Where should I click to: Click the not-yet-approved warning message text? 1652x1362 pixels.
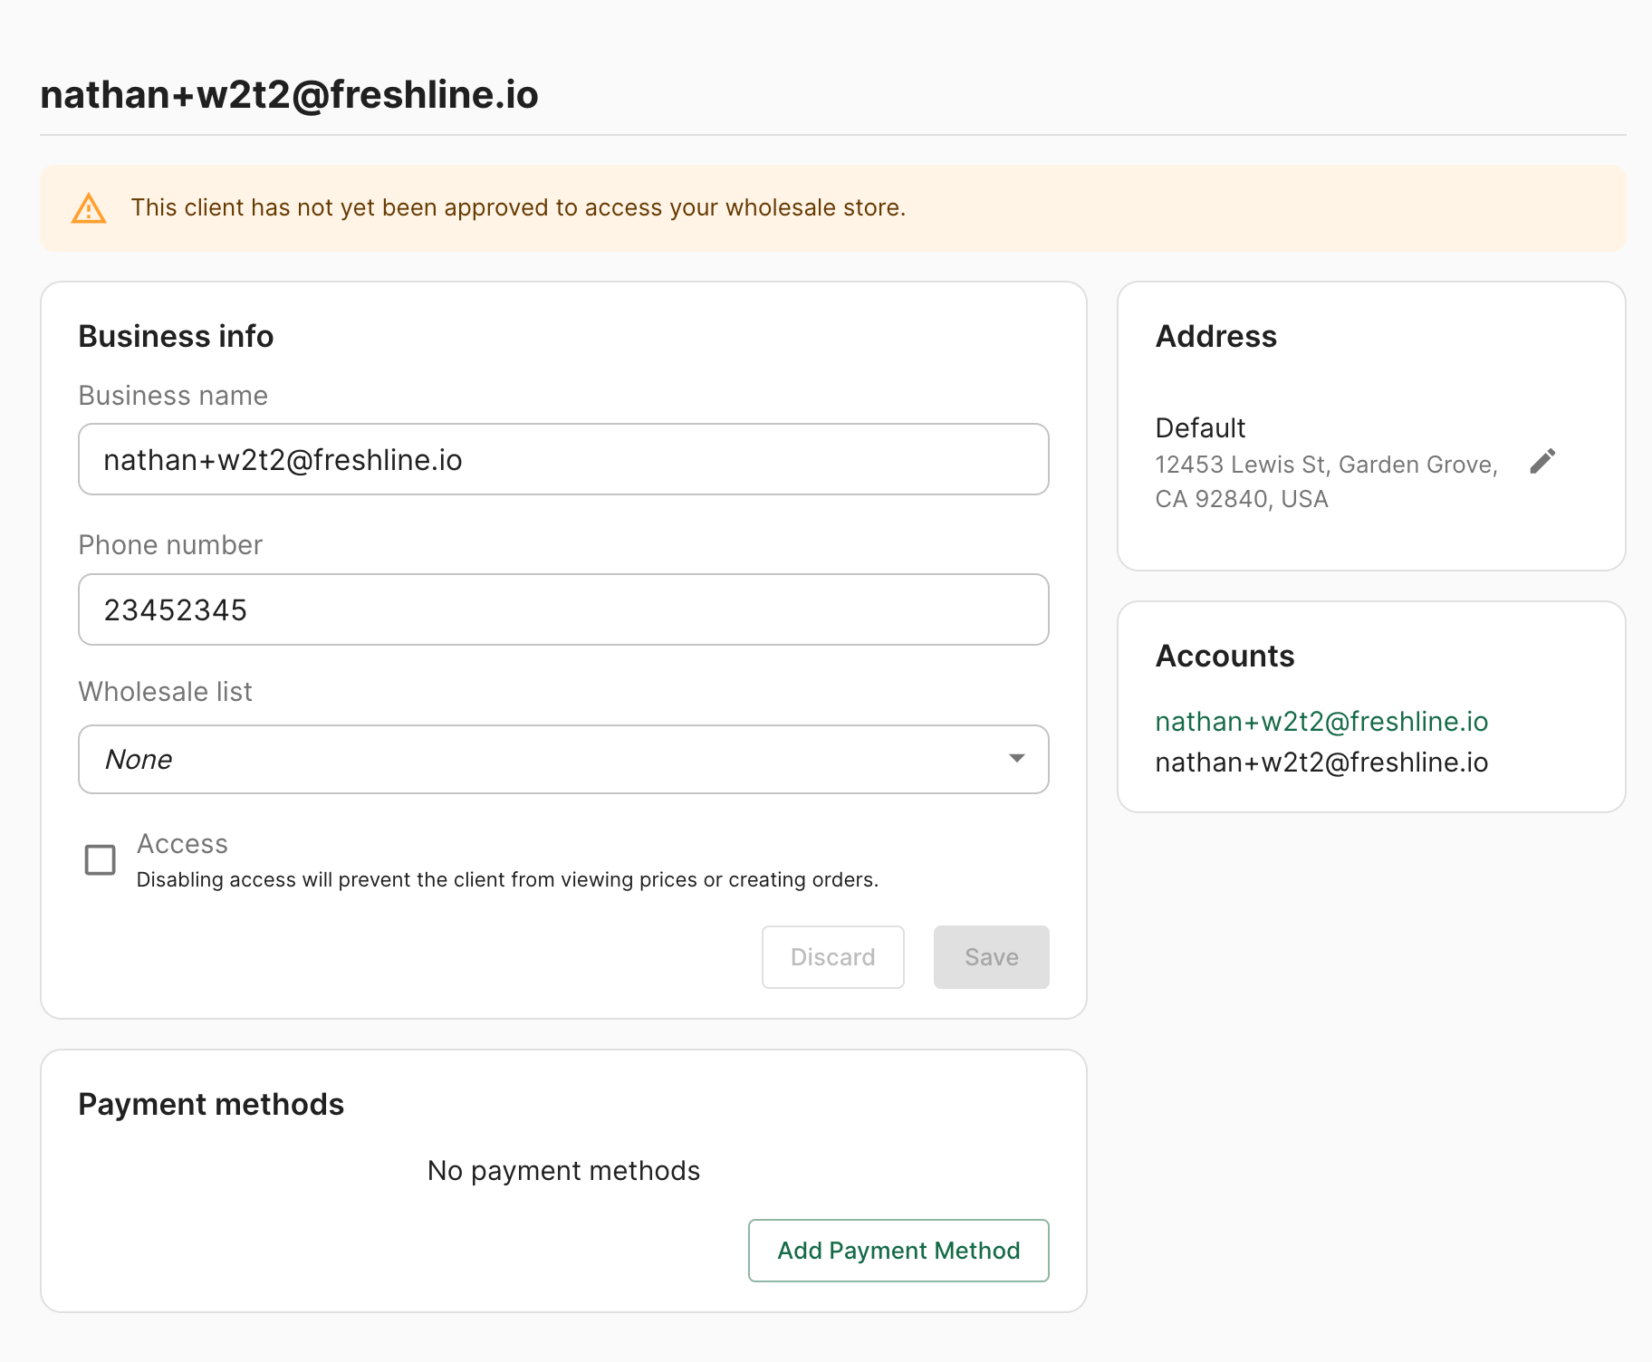pyautogui.click(x=518, y=207)
